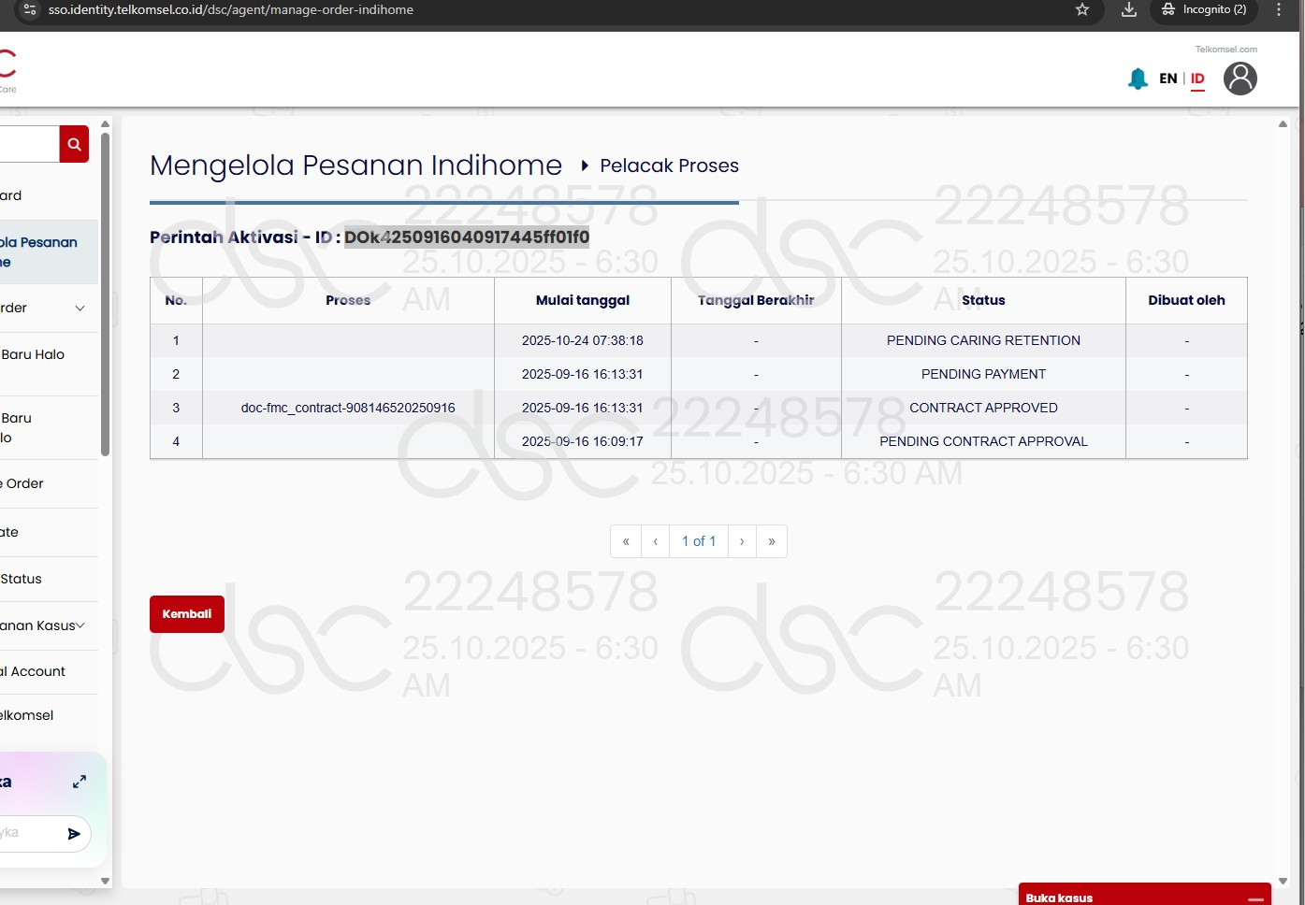Open the Account sidebar item
This screenshot has width=1305, height=905.
[x=49, y=671]
